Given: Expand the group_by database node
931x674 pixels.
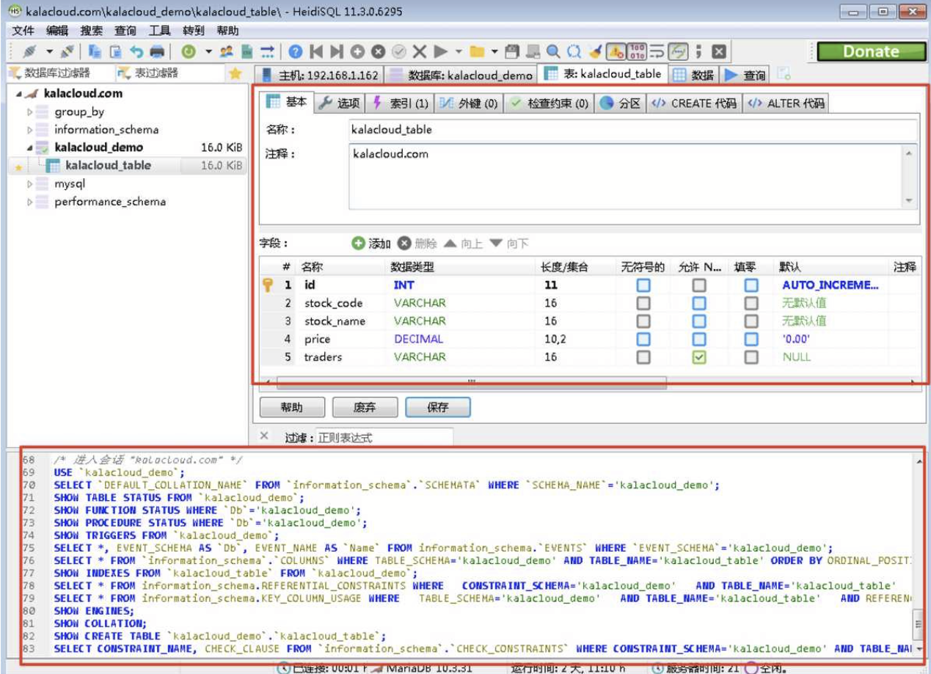Looking at the screenshot, I should pos(30,112).
